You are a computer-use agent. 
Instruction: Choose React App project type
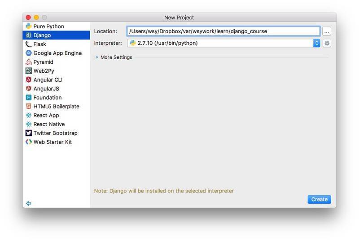pyautogui.click(x=57, y=115)
